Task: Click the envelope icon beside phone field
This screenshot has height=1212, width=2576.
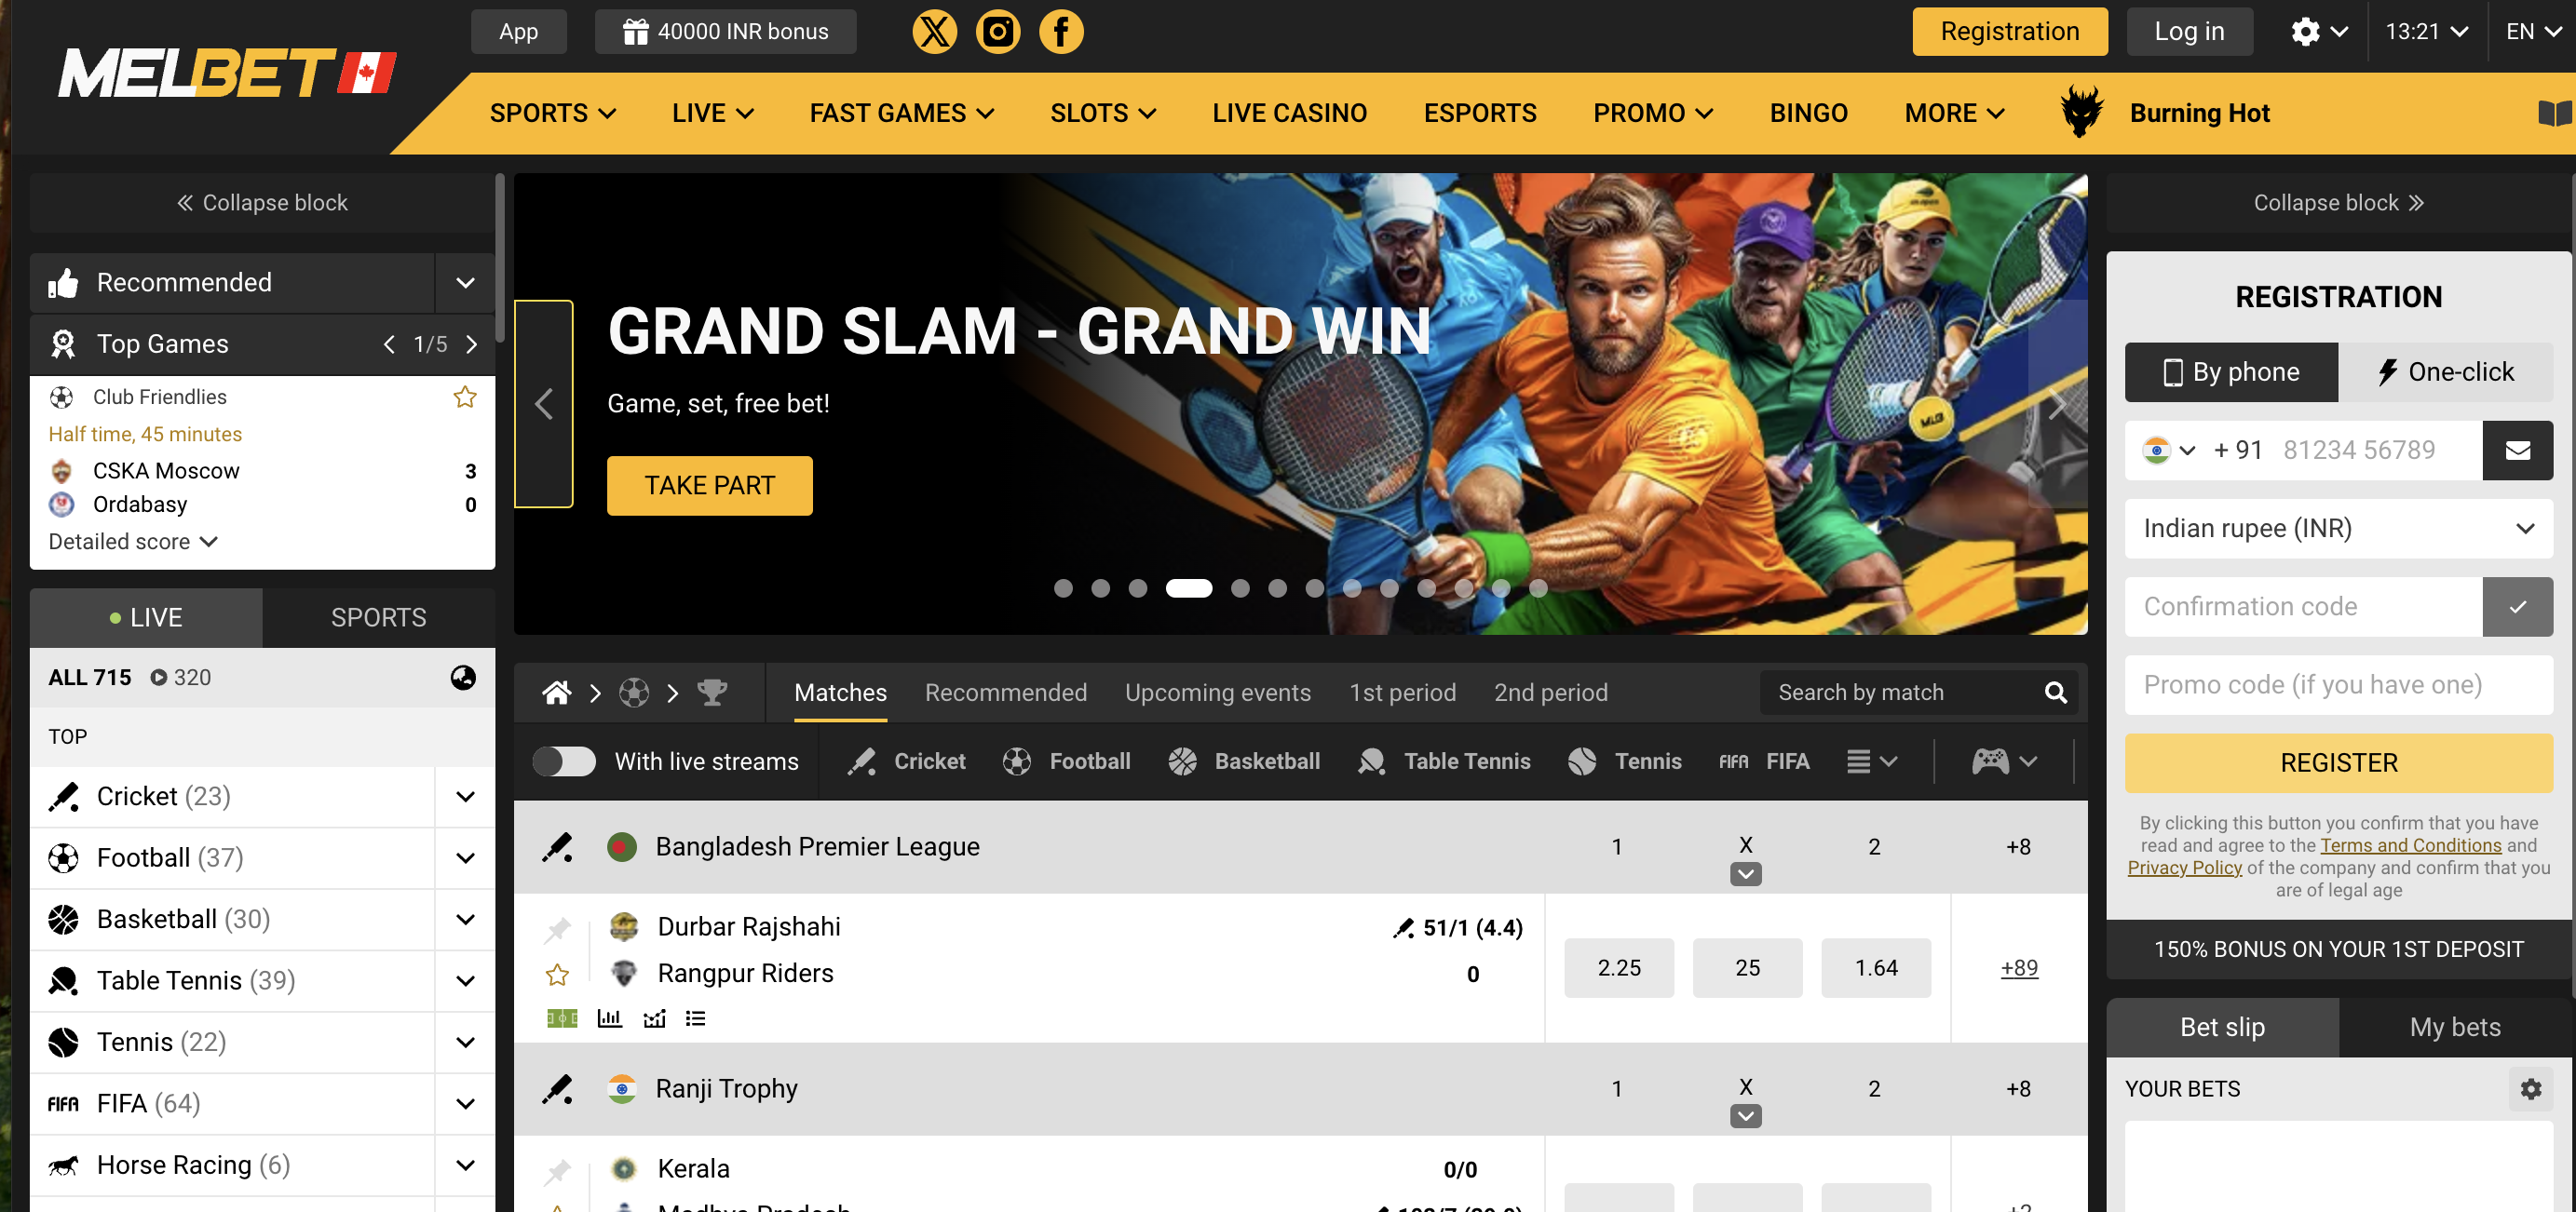Action: pos(2517,451)
